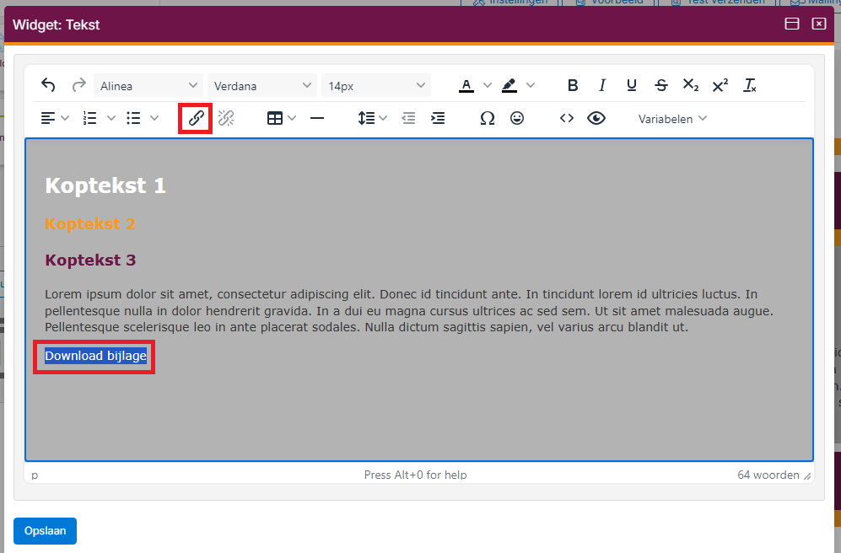The height and width of the screenshot is (553, 841).
Task: Apply the background highlight color
Action: click(509, 85)
